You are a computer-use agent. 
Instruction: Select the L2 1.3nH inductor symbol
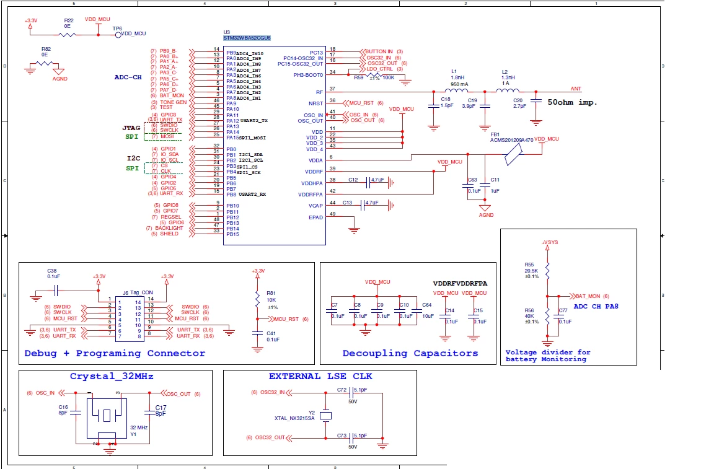tap(507, 90)
